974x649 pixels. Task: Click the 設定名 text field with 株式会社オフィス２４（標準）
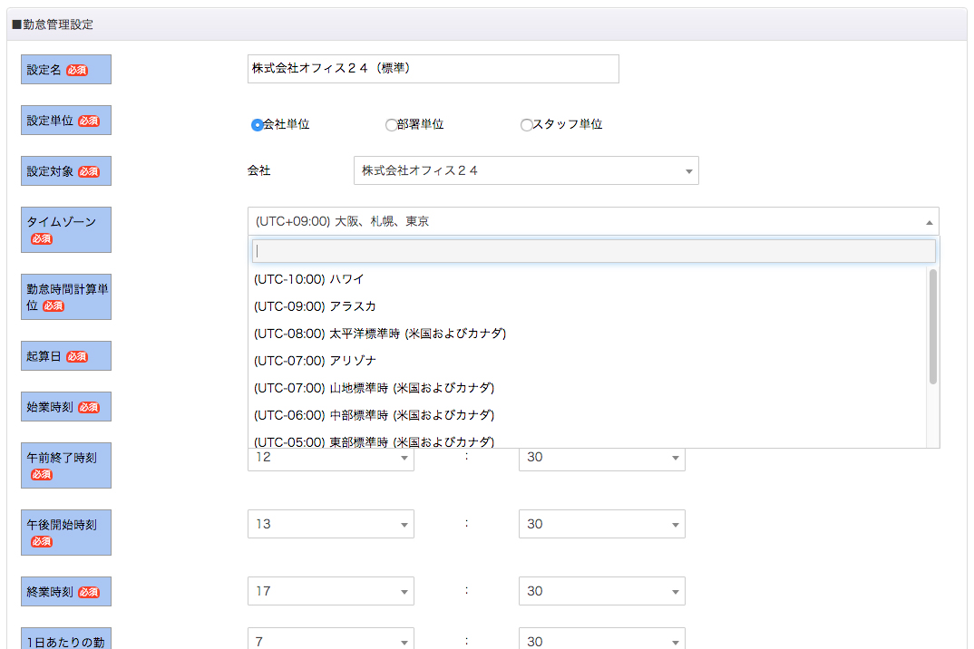[x=433, y=68]
